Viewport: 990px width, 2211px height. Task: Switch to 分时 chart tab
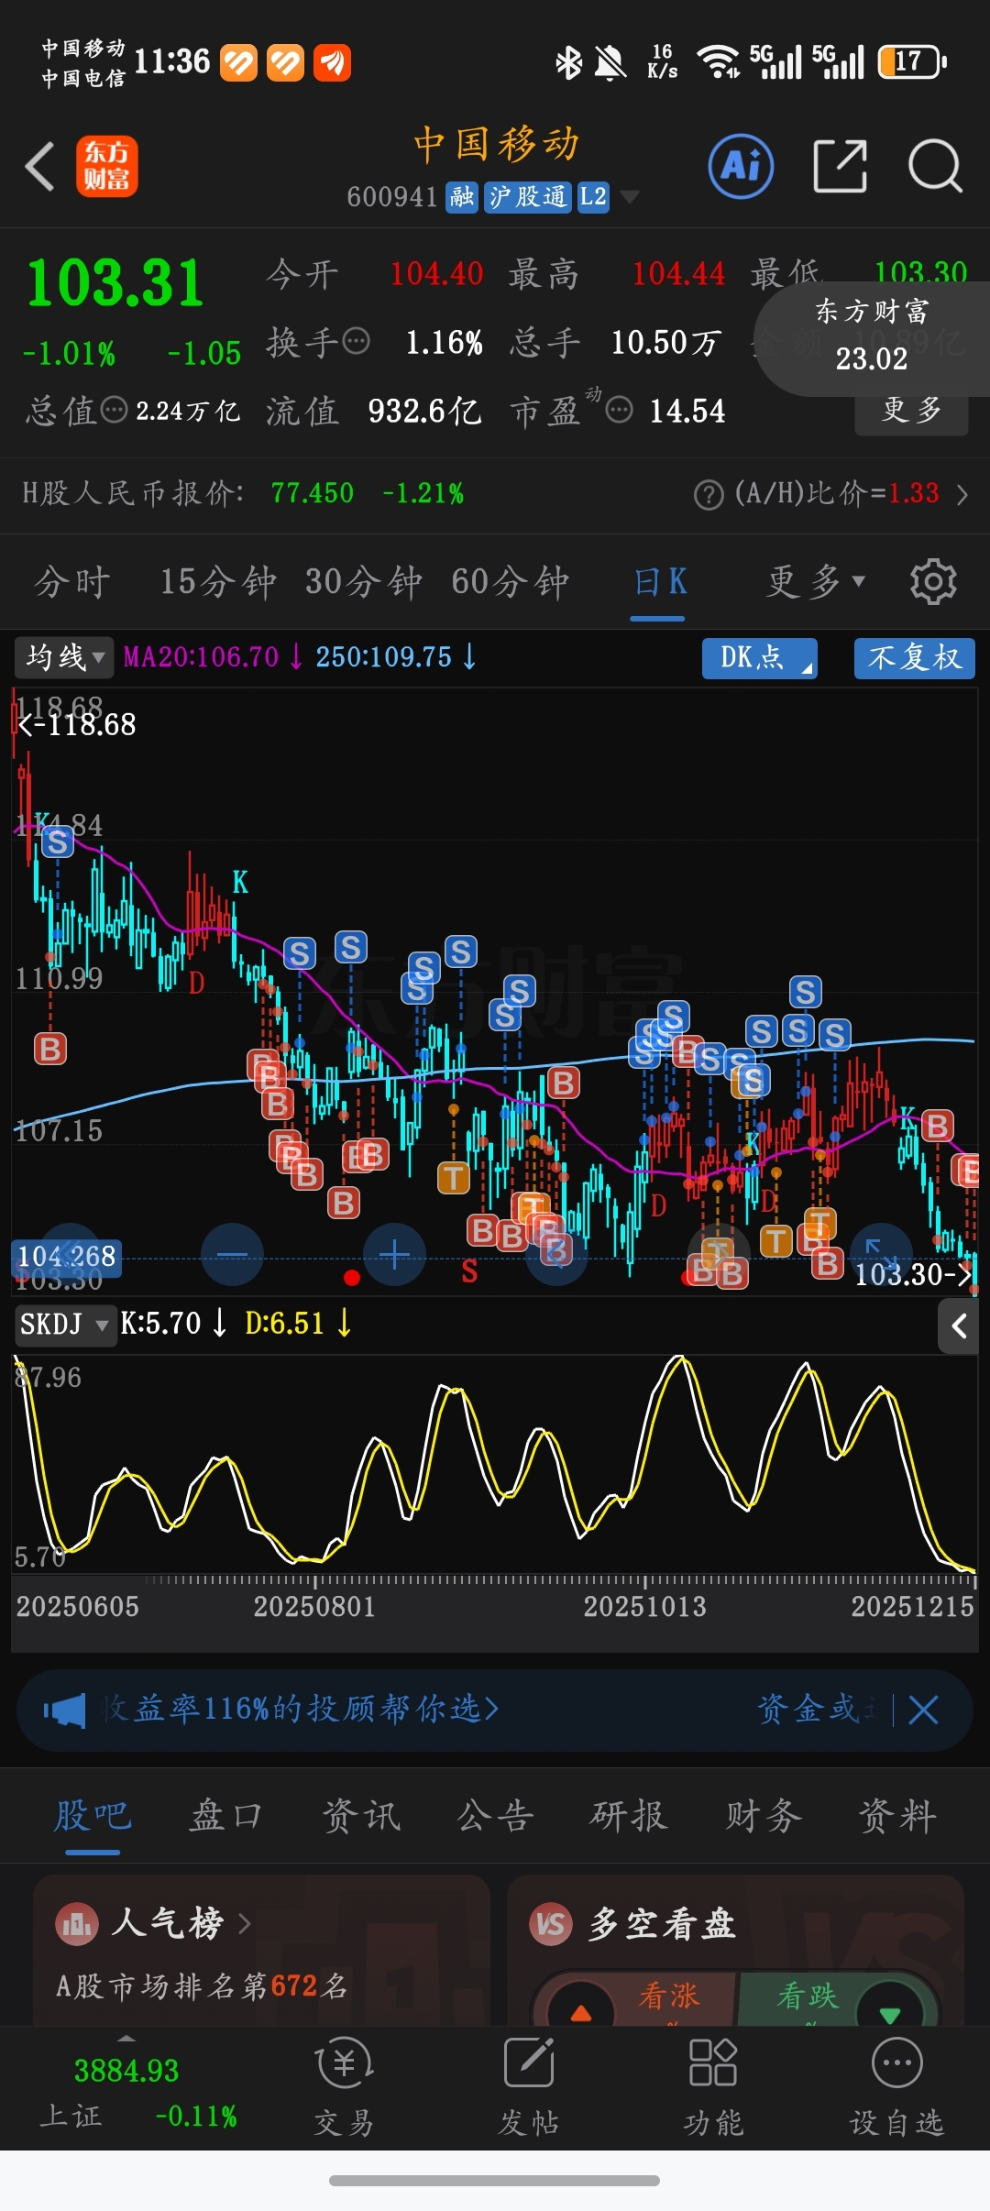click(72, 581)
